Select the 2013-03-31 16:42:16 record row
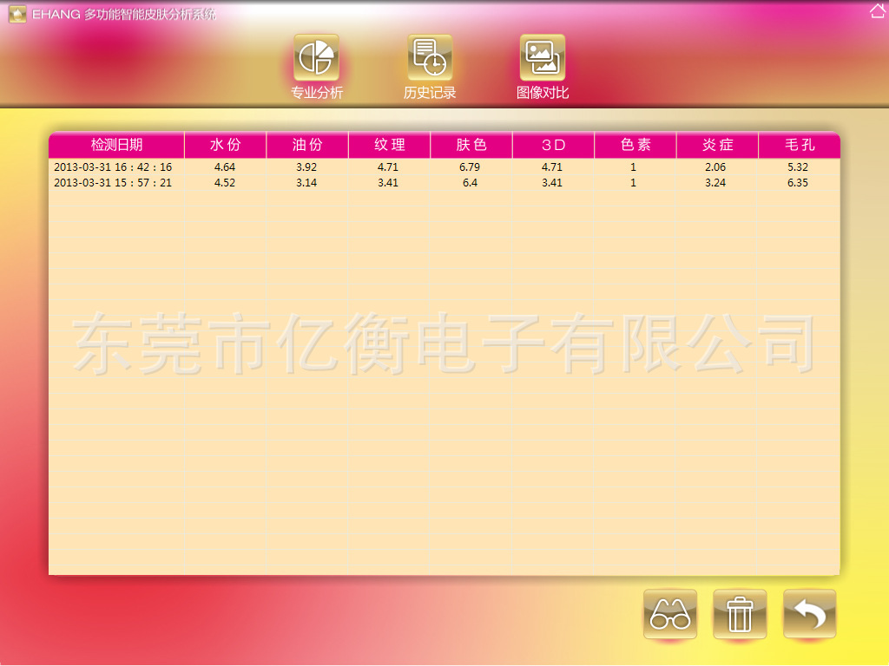Screen dimensions: 889x666 click(x=113, y=166)
